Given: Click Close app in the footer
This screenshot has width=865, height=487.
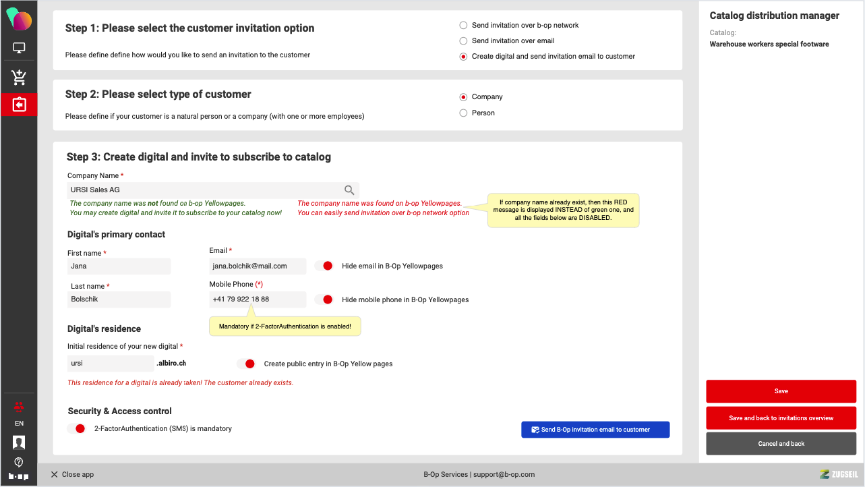Looking at the screenshot, I should click(x=72, y=475).
